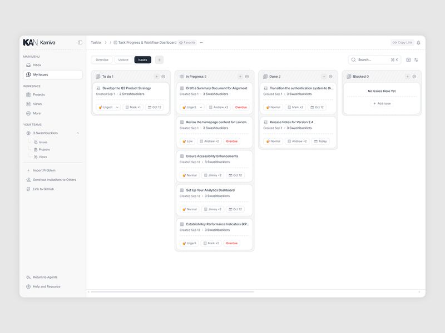Open Inbox from the main menu
Image resolution: width=445 pixels, height=333 pixels.
[53, 65]
